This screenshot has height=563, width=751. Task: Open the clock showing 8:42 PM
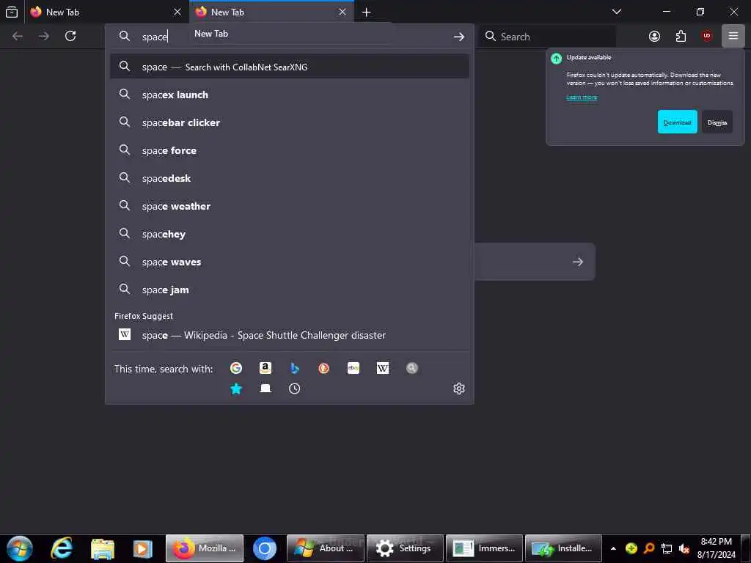click(716, 548)
